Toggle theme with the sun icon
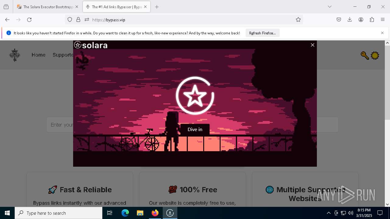This screenshot has width=390, height=219. point(375,55)
